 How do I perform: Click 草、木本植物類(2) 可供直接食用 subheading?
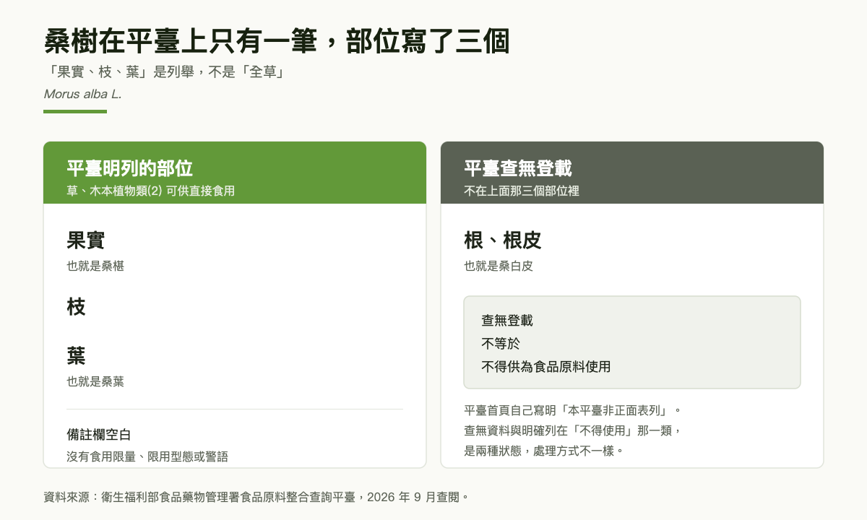click(x=150, y=191)
